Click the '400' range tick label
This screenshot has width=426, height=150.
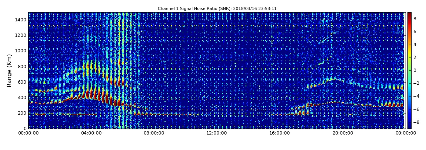point(22,98)
